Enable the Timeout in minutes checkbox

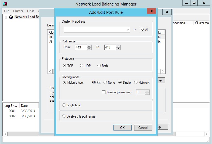(x=104, y=92)
